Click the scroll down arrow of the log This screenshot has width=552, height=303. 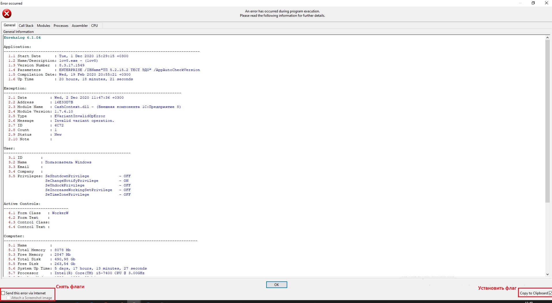point(547,274)
